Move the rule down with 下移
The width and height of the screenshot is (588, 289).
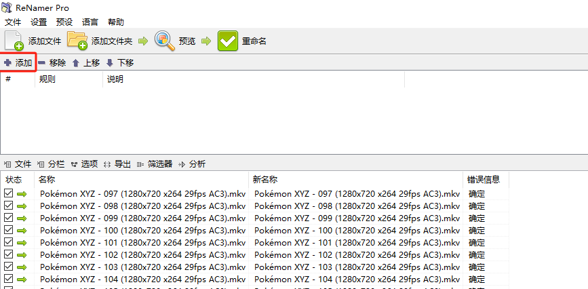pos(120,63)
